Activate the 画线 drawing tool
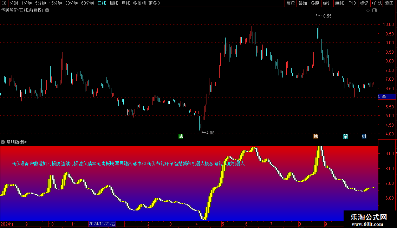The height and width of the screenshot is (228, 397). pyautogui.click(x=339, y=3)
